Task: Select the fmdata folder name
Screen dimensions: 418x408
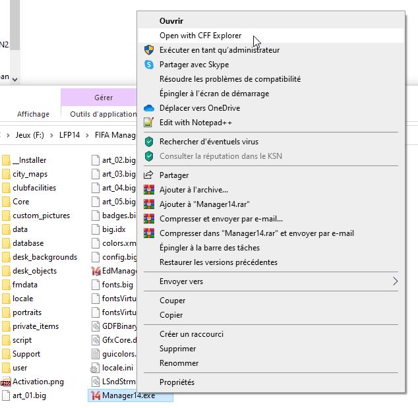Action: coord(25,285)
